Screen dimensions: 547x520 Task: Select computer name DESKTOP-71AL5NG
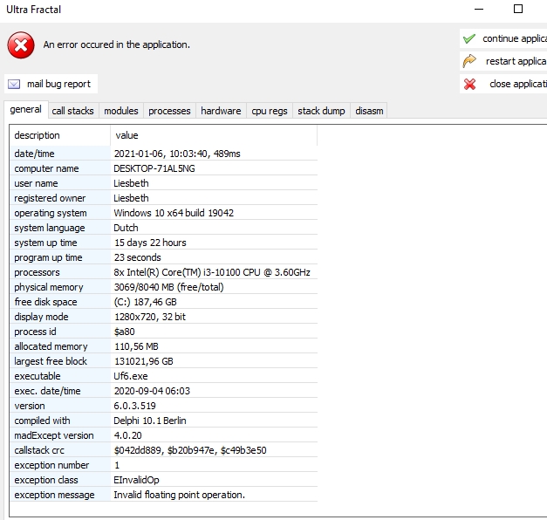coord(154,168)
